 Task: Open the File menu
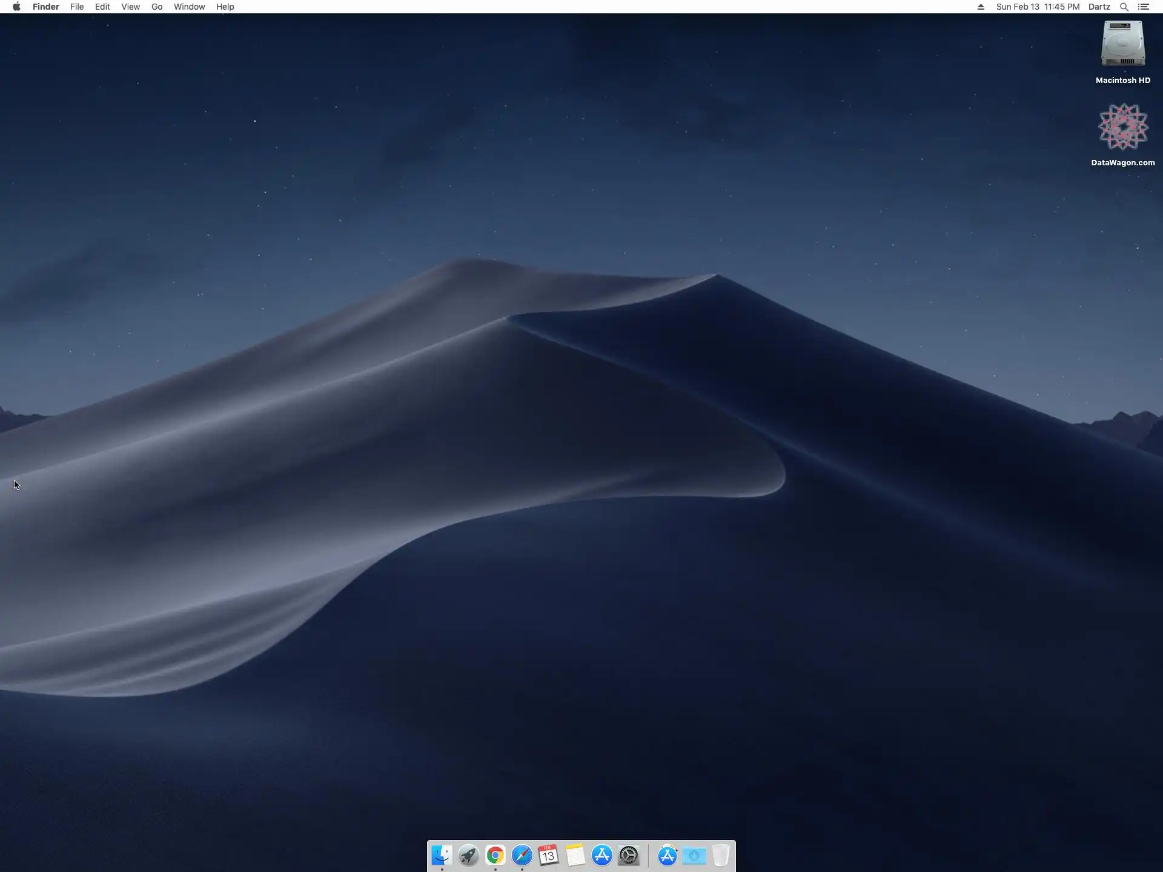[77, 7]
